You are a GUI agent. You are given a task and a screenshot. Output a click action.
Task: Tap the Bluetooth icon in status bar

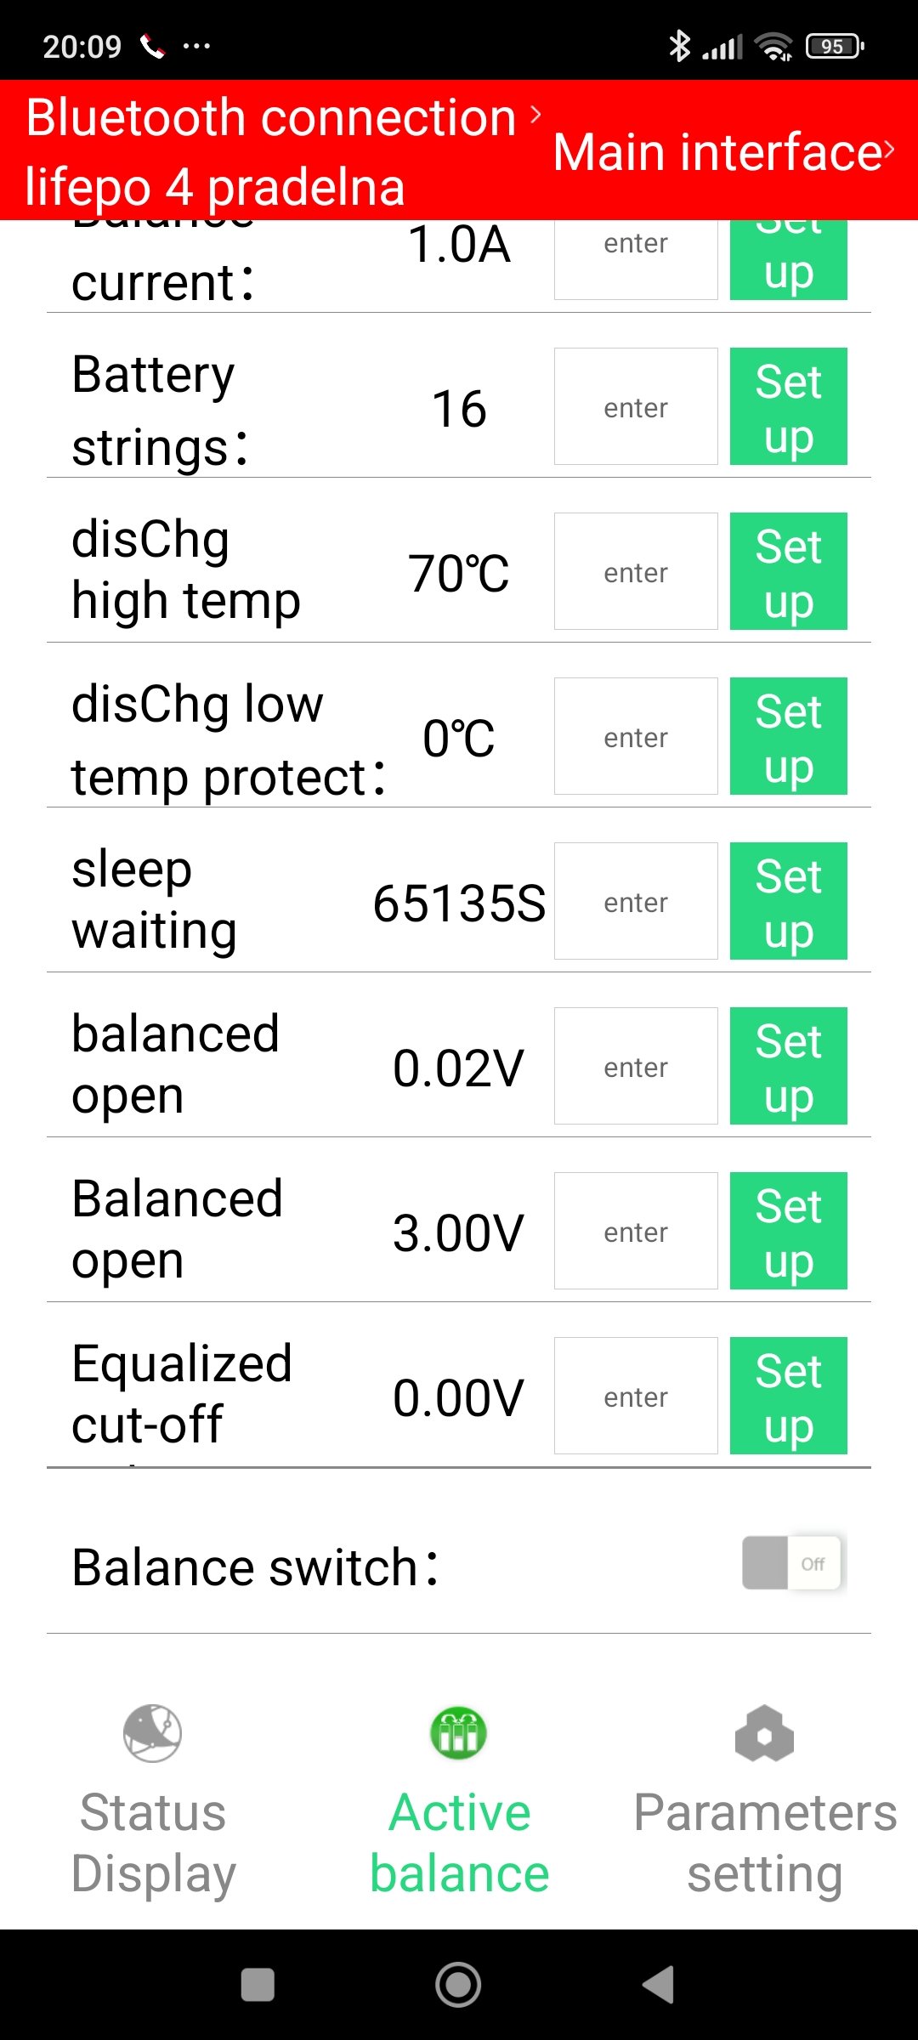tap(679, 46)
